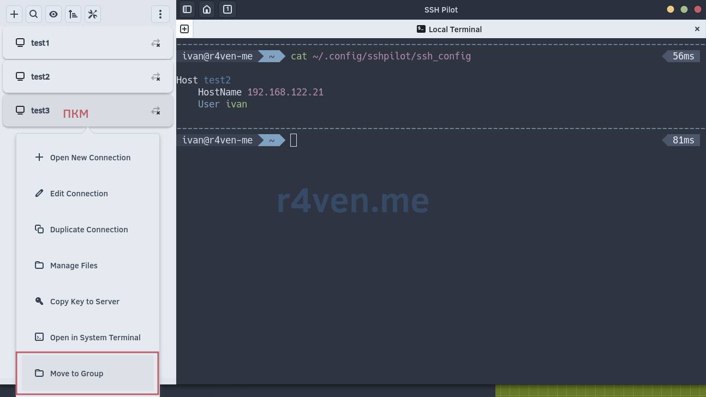The height and width of the screenshot is (397, 706).
Task: Click Duplicate Connection in the menu
Action: (88, 230)
